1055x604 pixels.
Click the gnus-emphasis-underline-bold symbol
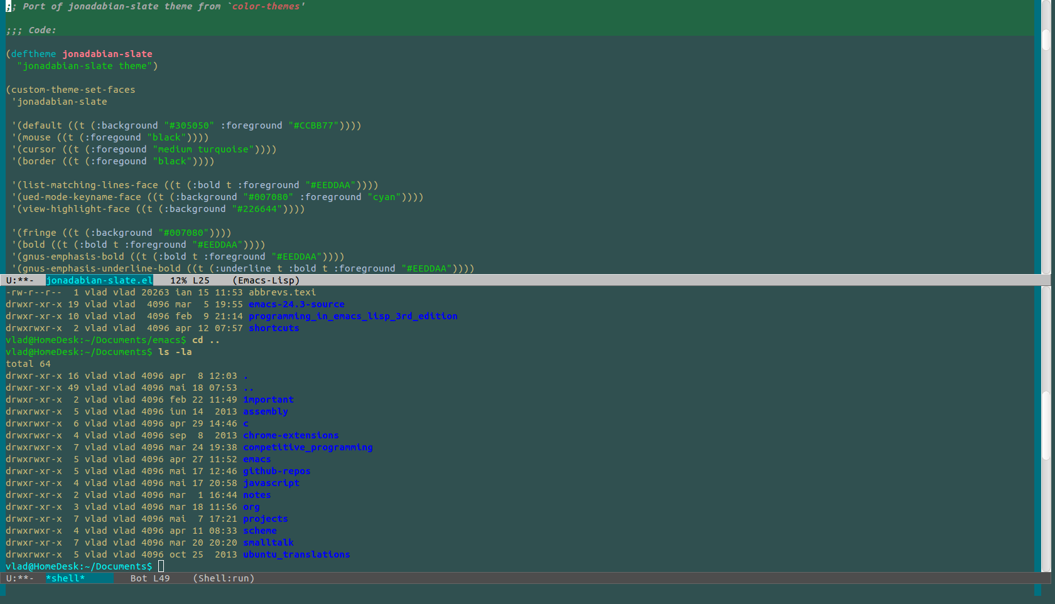coord(102,268)
